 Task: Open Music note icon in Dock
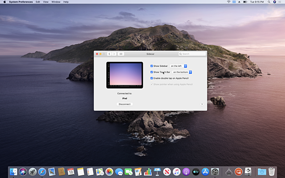point(176,172)
